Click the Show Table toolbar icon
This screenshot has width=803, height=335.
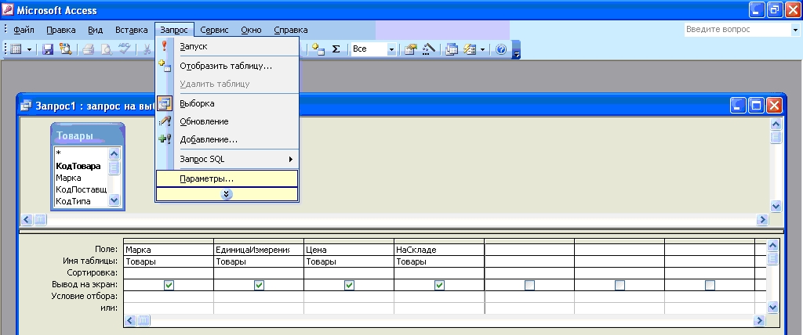[x=318, y=49]
